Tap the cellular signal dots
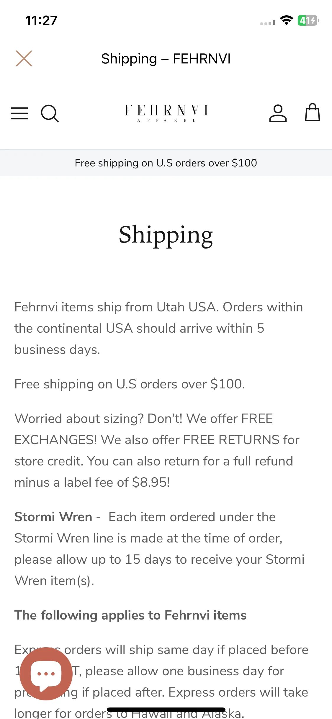 (x=268, y=23)
